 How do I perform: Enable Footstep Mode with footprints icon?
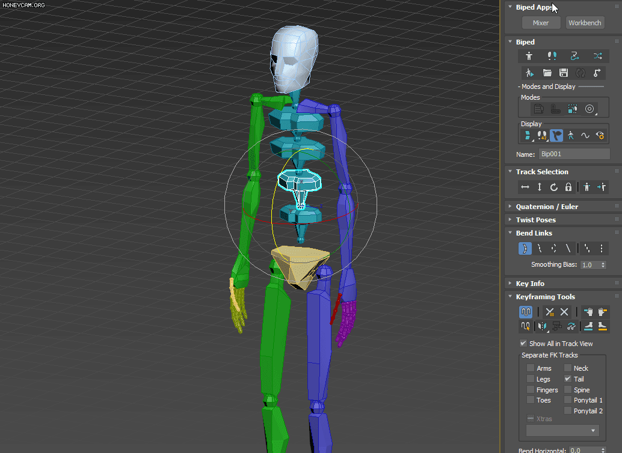[552, 56]
